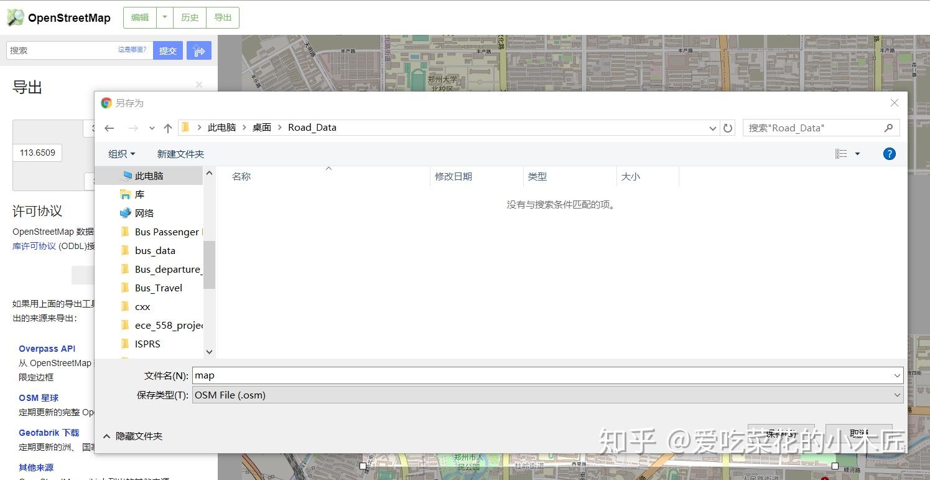
Task: Open Help via the blue question mark icon
Action: 889,154
